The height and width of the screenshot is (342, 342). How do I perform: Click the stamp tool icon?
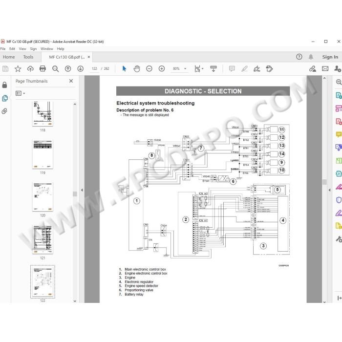(269, 69)
